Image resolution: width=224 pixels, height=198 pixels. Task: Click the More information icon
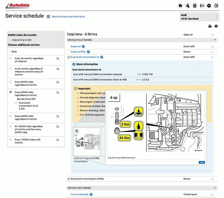click(74, 64)
